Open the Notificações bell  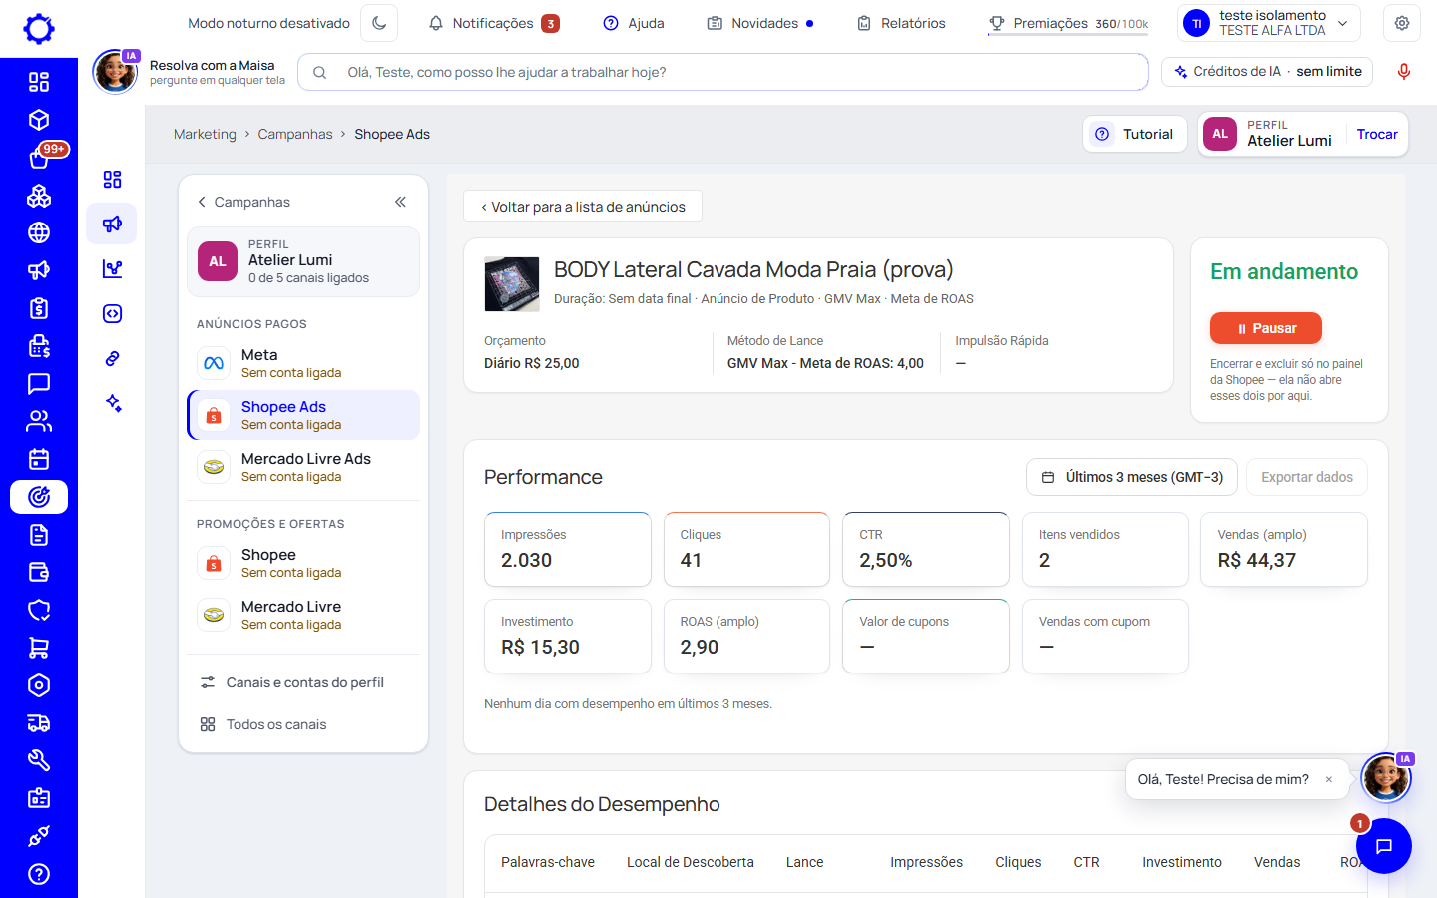(493, 23)
